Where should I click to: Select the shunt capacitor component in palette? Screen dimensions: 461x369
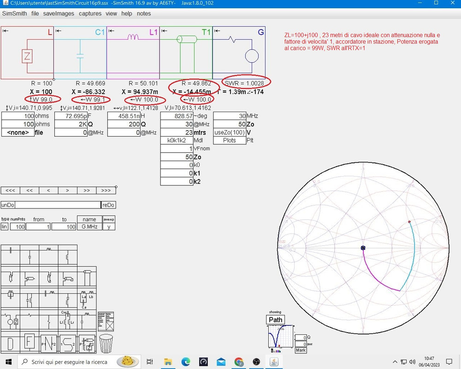[30, 255]
